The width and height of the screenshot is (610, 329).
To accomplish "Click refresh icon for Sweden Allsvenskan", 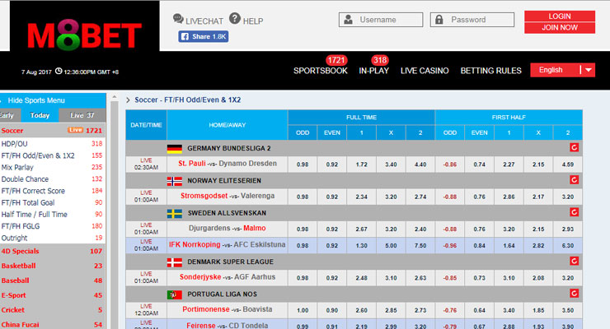I will 598,213.
